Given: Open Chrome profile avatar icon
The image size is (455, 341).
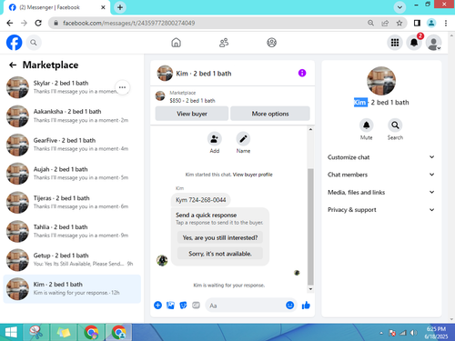Looking at the screenshot, I should (x=431, y=23).
